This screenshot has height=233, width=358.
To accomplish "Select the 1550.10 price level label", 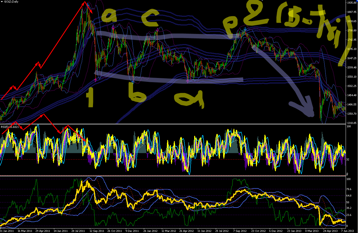I will pos(351,77).
